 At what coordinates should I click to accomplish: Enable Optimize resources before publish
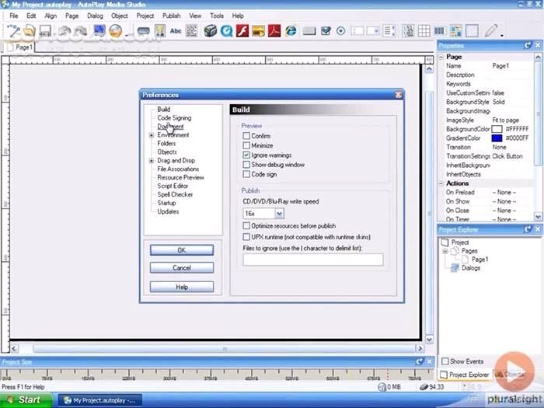pyautogui.click(x=246, y=226)
